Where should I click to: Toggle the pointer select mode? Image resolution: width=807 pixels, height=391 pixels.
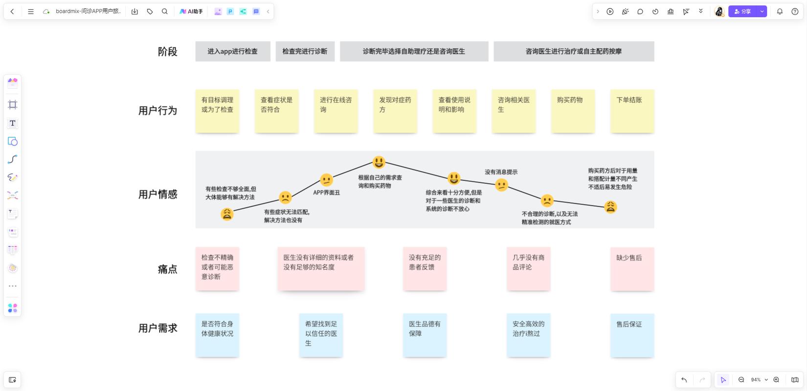[x=723, y=380]
